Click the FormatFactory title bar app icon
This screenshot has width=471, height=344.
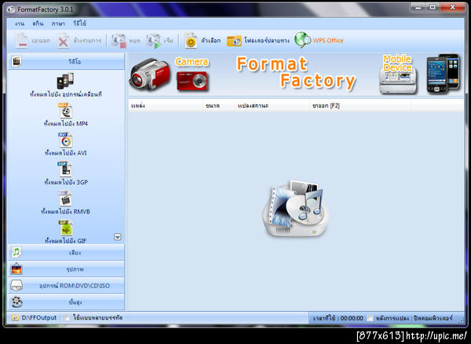(x=10, y=9)
